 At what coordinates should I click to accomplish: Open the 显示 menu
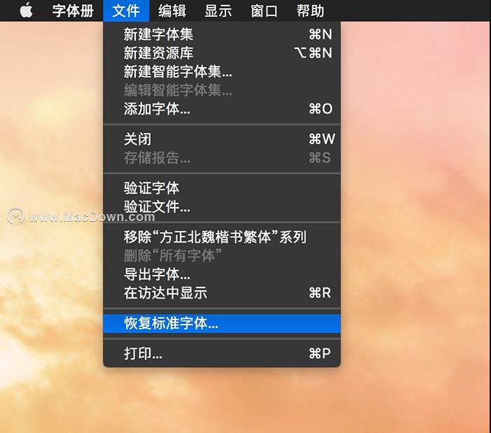[219, 10]
